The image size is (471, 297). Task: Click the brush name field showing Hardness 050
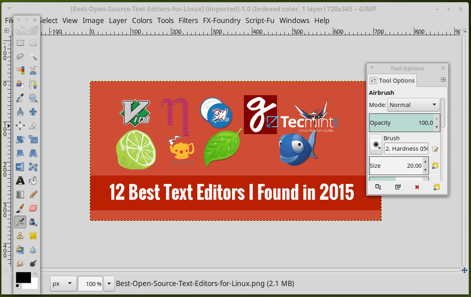(x=405, y=149)
